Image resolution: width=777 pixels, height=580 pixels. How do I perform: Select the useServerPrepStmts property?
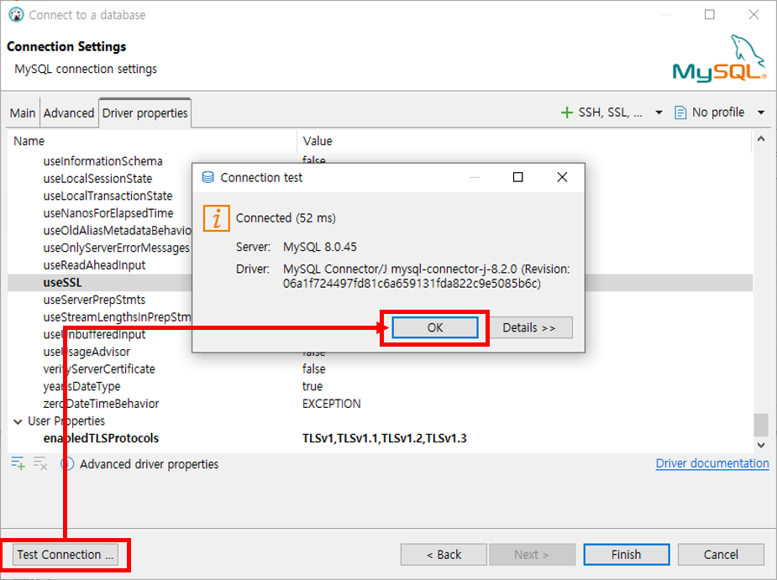tap(95, 300)
